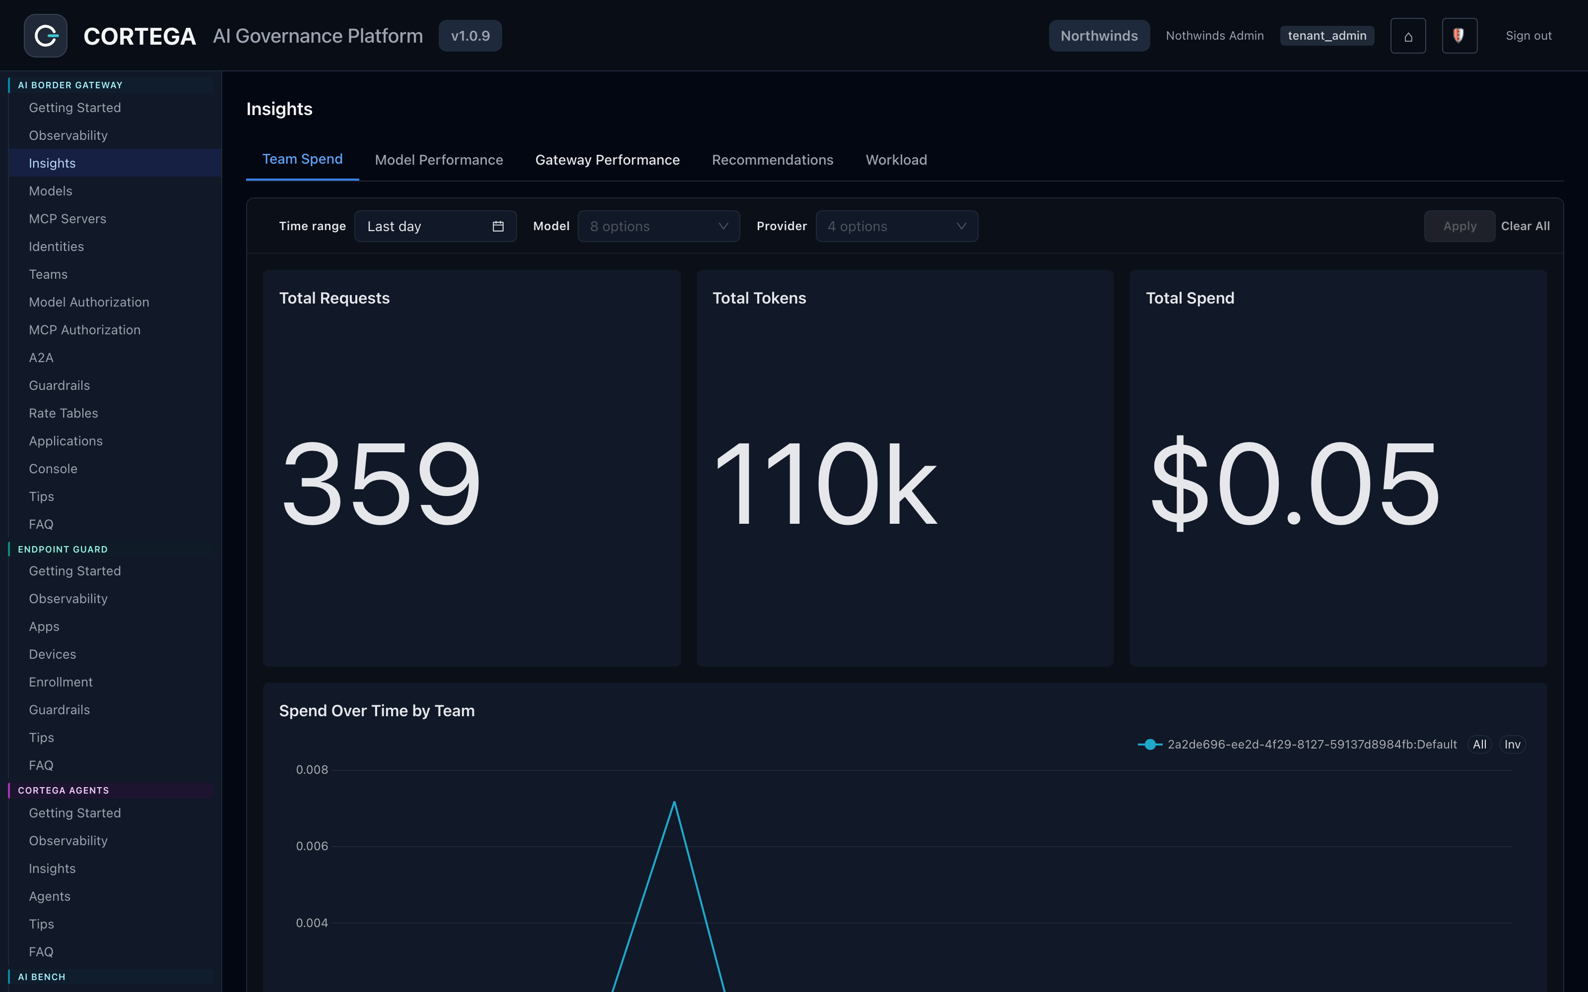
Task: Open MCP Servers in the sidebar
Action: pos(115,218)
